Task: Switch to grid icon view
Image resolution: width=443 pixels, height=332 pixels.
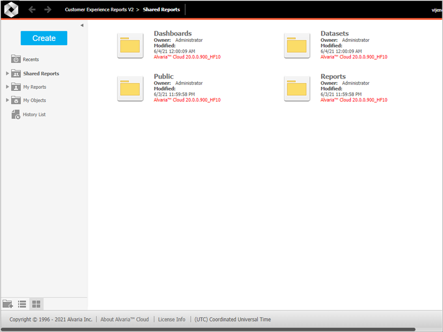Action: (36, 304)
